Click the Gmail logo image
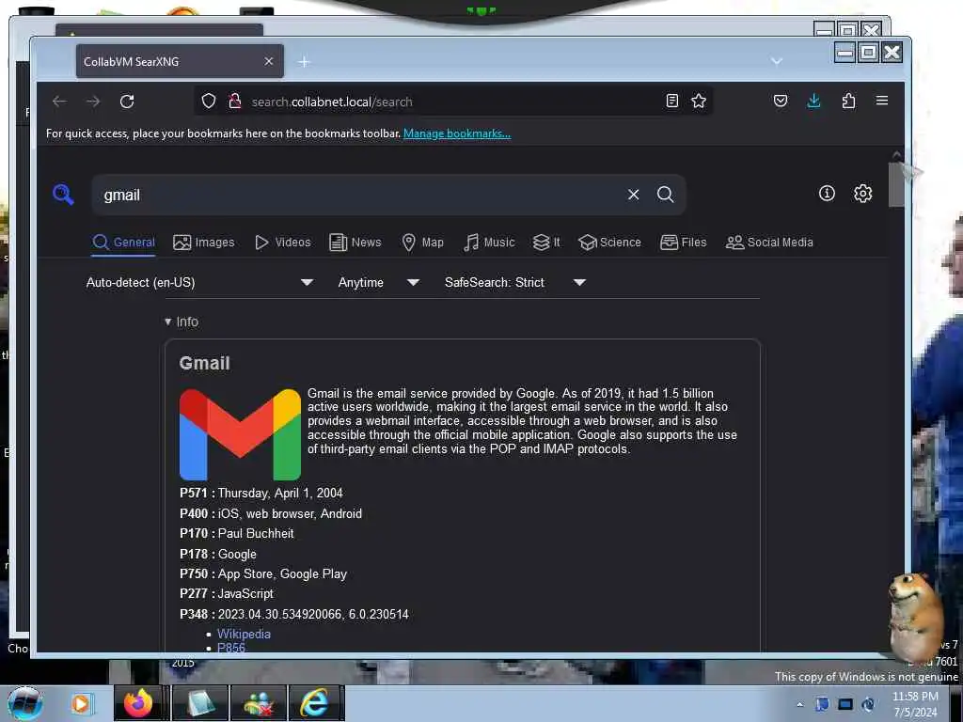The width and height of the screenshot is (963, 722). (x=240, y=434)
